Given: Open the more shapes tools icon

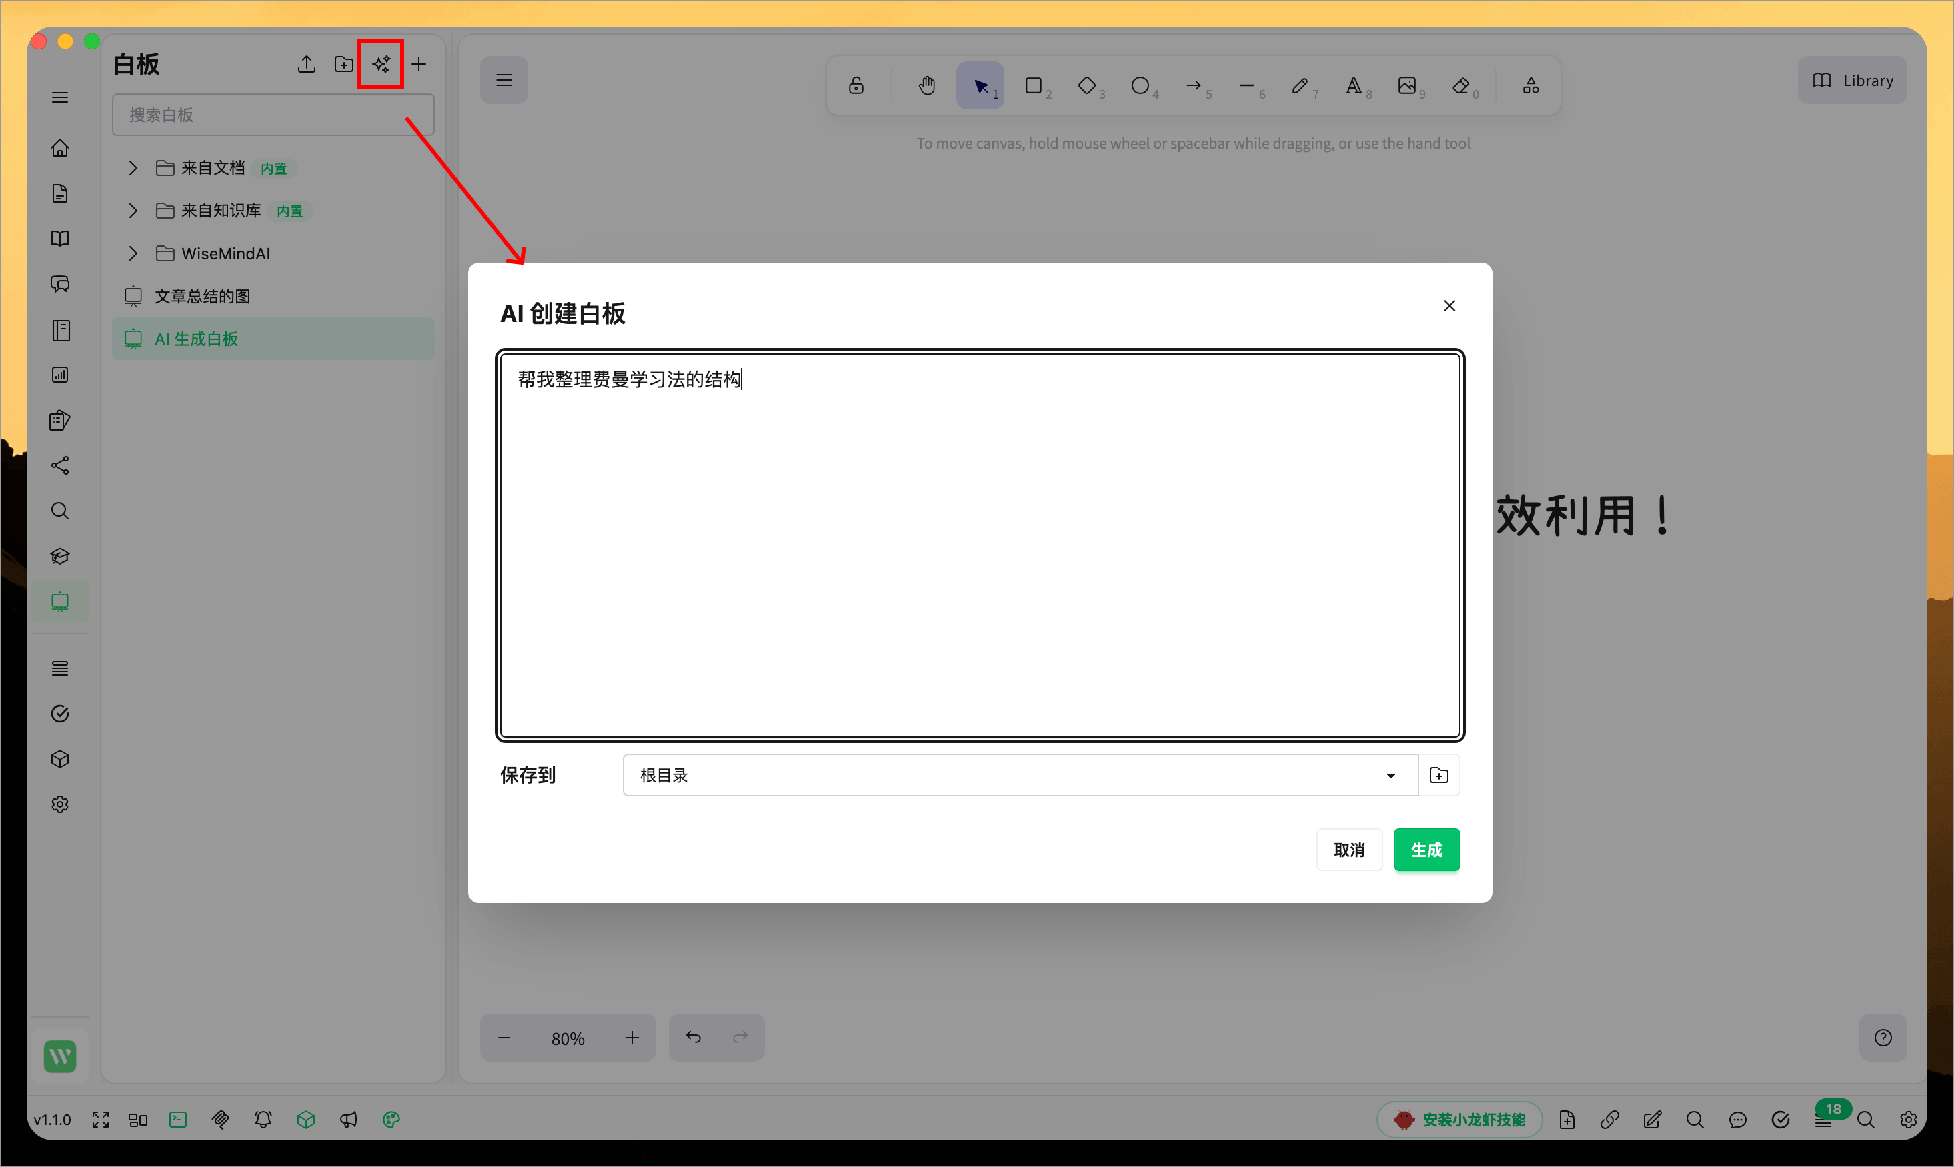Looking at the screenshot, I should tap(1531, 86).
